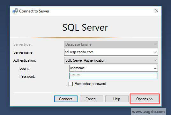Click the Connect to Server title text
The height and width of the screenshot is (115, 171).
pos(34,11)
